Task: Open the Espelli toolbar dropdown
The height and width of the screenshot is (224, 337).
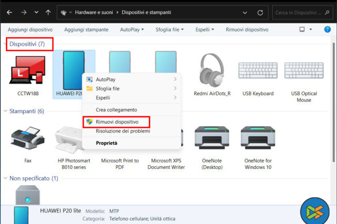Action: tap(205, 29)
